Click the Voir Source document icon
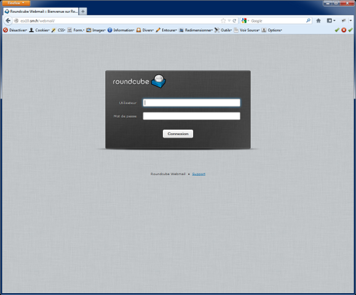This screenshot has width=356, height=295. pos(236,30)
